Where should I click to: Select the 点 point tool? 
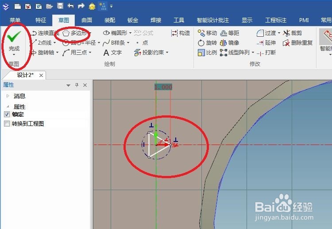click(x=142, y=43)
